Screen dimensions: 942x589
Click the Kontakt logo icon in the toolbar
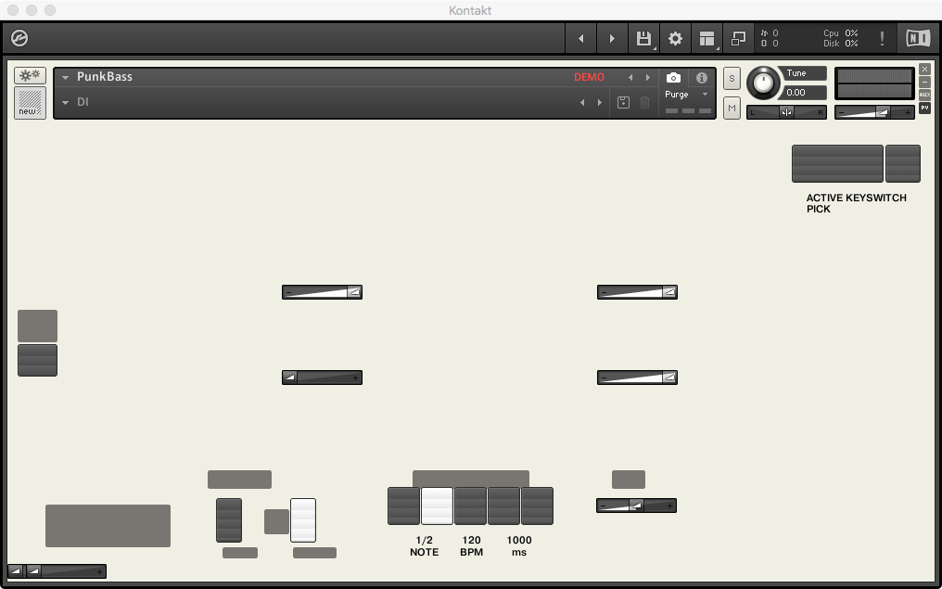[x=19, y=38]
